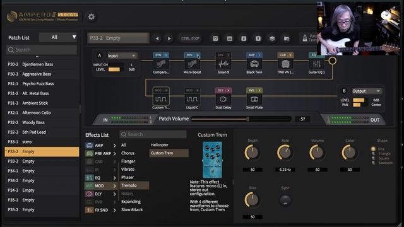Choose Flanger in modulation subcategories
The height and width of the screenshot is (227, 404).
point(128,161)
